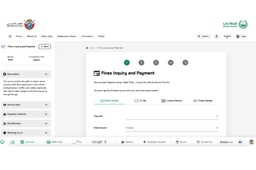
Task: Click the Plate No input field
Action: (x=170, y=116)
